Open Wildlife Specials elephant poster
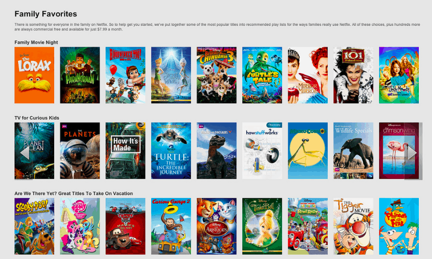The width and height of the screenshot is (432, 259). [353, 150]
